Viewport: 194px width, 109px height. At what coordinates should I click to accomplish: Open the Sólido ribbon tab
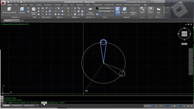(16, 5)
